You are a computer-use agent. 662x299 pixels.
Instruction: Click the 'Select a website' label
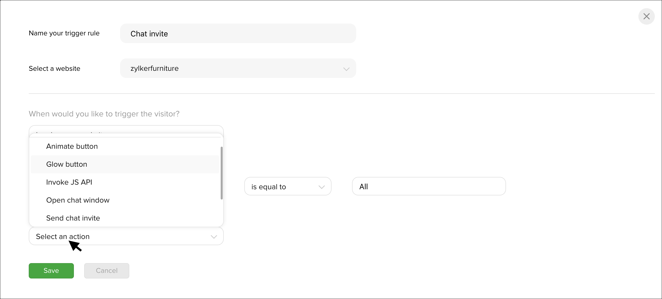[54, 68]
